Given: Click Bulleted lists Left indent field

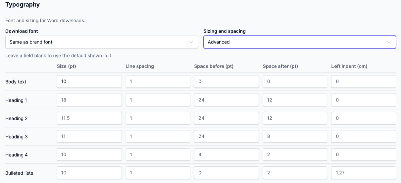Looking at the screenshot, I should click(x=364, y=173).
